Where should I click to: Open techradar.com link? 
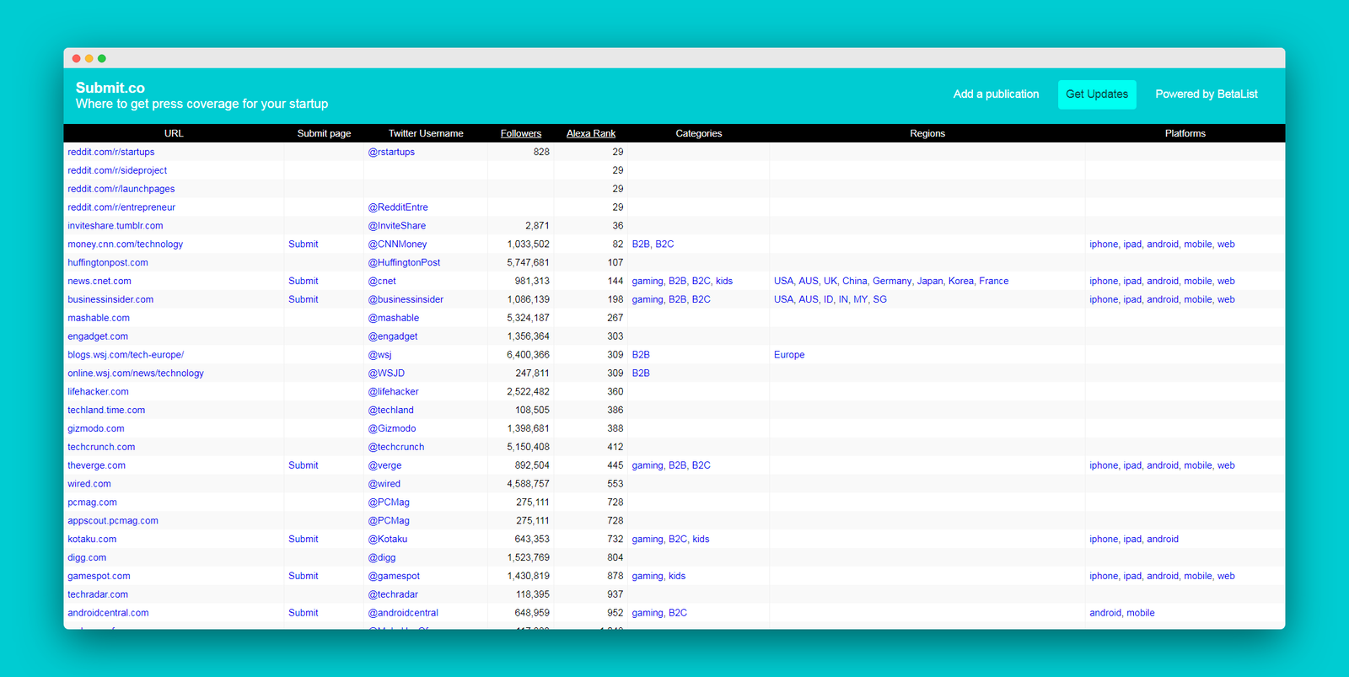pos(98,595)
